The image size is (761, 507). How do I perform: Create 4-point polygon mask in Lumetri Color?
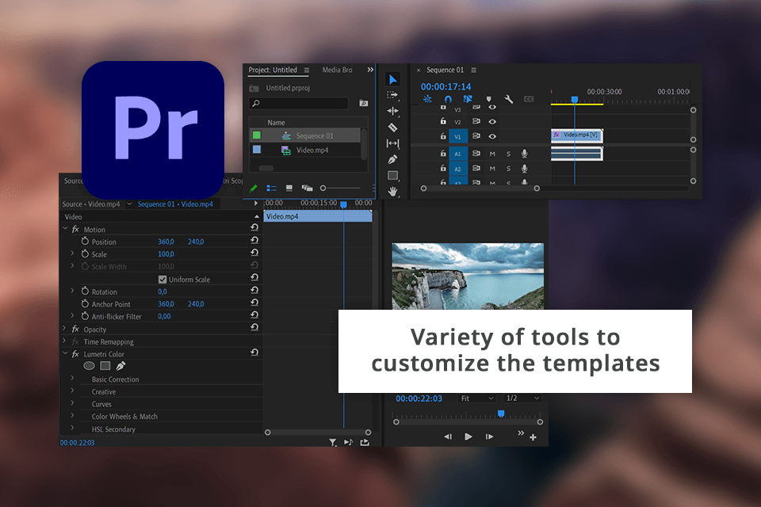(105, 366)
